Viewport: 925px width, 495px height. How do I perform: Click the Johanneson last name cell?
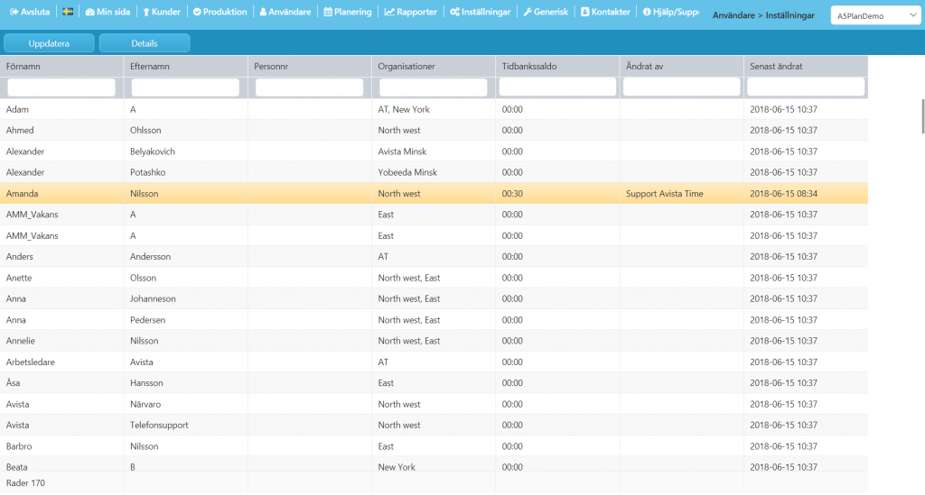(153, 299)
